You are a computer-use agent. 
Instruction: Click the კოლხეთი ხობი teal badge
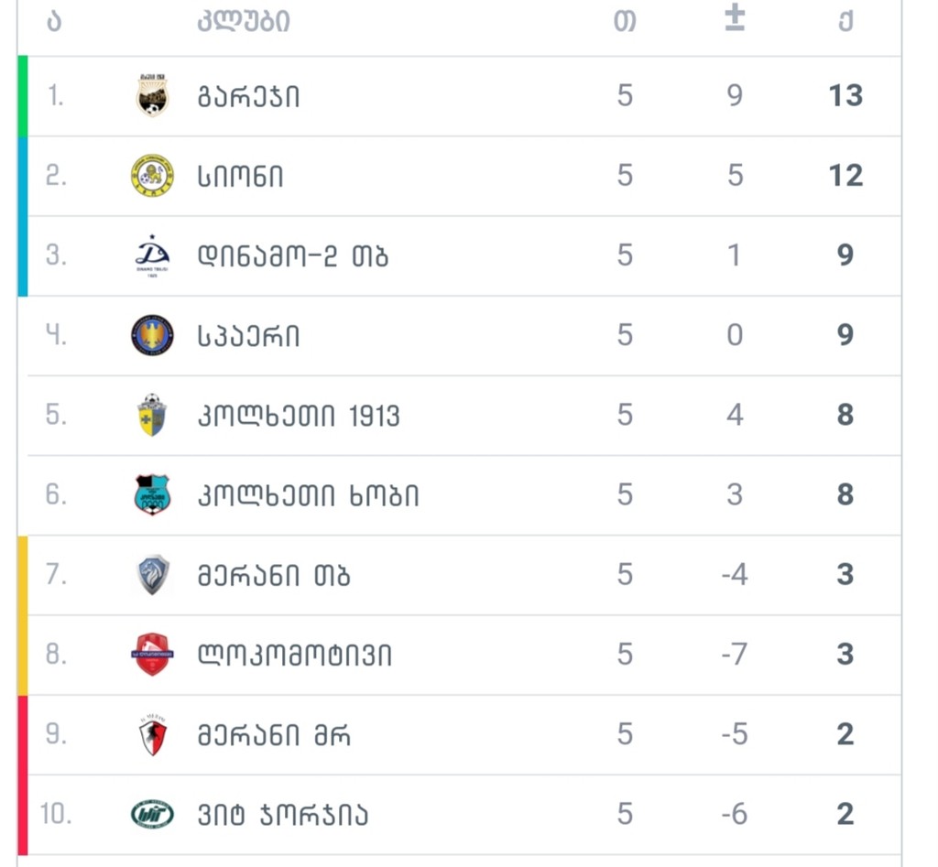[153, 494]
